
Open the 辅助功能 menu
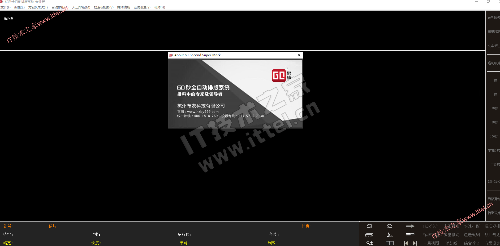pyautogui.click(x=124, y=7)
